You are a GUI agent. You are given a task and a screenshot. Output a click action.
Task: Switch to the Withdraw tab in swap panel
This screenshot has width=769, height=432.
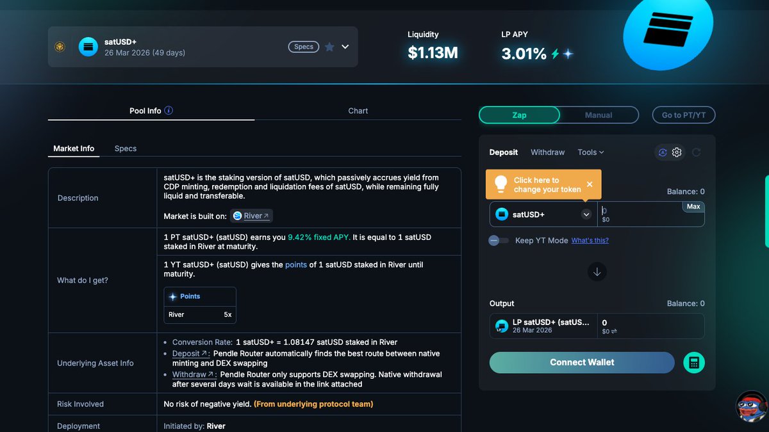pos(548,152)
